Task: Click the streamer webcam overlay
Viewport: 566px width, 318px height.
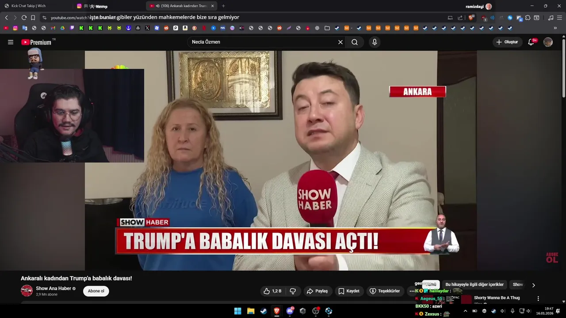Action: pos(72,116)
